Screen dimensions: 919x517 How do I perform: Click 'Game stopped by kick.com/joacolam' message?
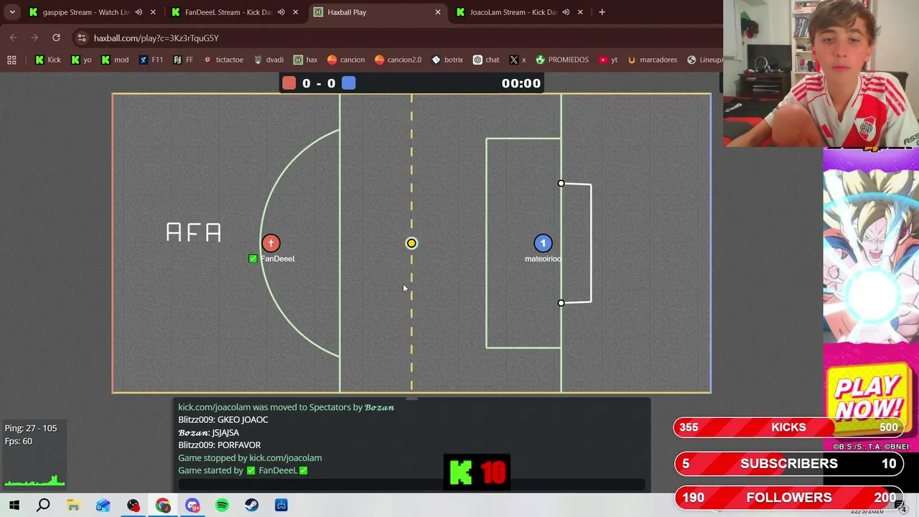tap(250, 457)
